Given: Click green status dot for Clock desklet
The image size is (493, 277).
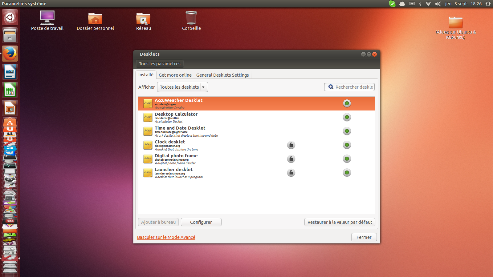Looking at the screenshot, I should pos(347,145).
